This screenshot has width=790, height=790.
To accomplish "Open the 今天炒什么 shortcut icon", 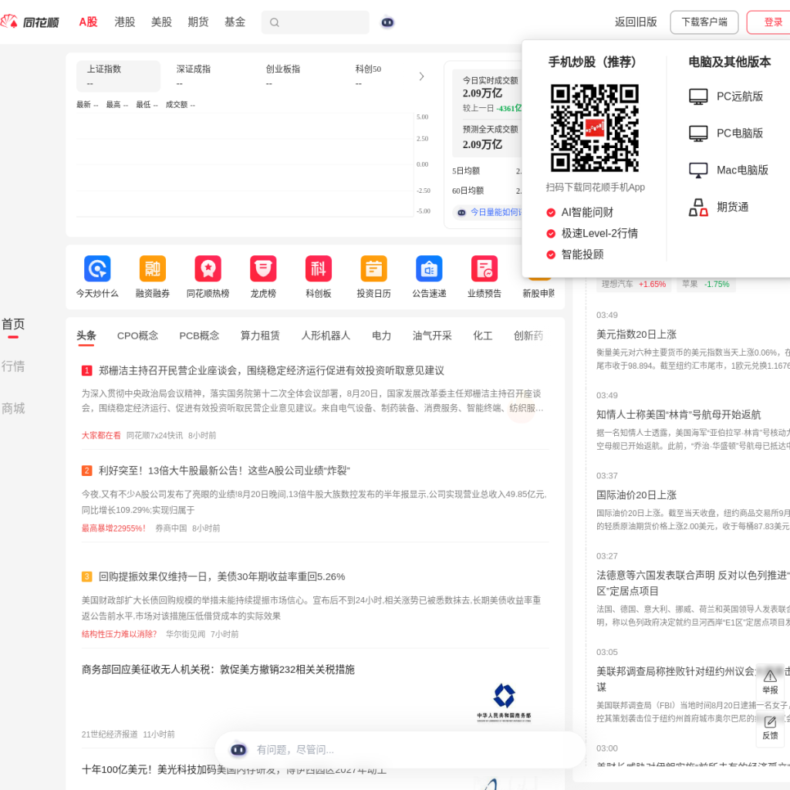I will (97, 268).
